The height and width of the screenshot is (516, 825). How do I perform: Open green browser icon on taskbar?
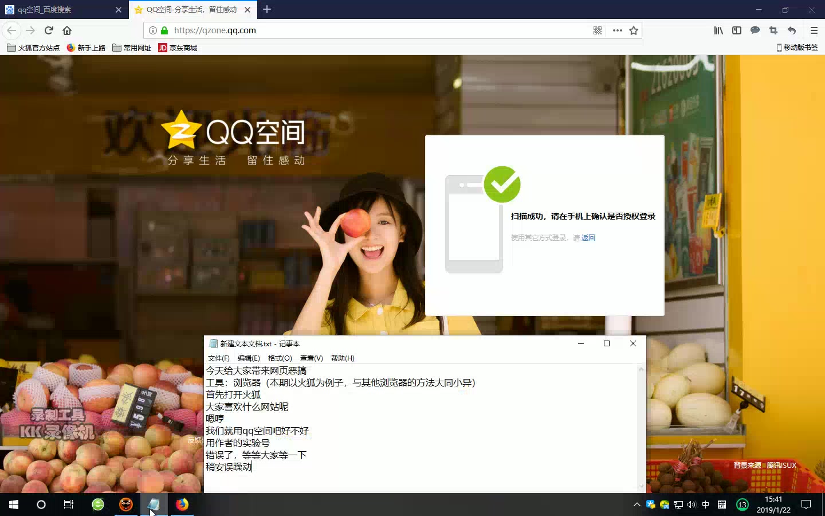(x=98, y=505)
